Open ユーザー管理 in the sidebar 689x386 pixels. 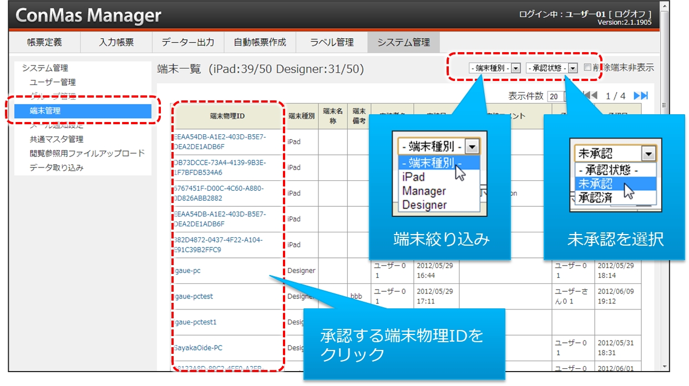pyautogui.click(x=53, y=82)
